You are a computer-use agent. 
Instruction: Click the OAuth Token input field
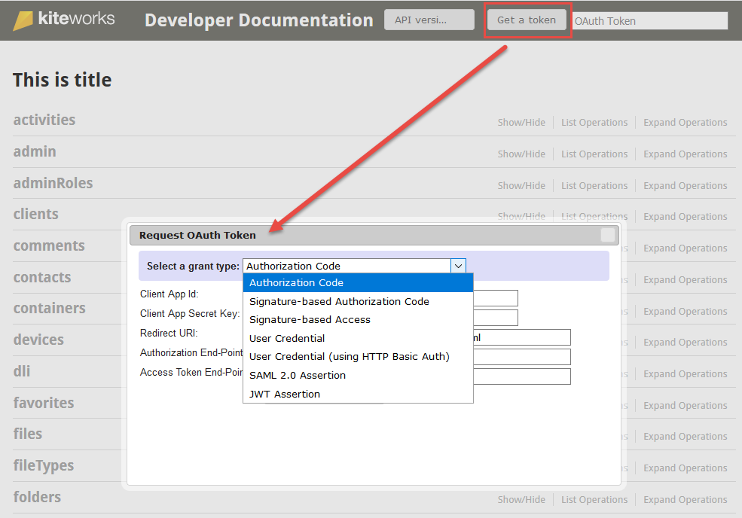[650, 21]
